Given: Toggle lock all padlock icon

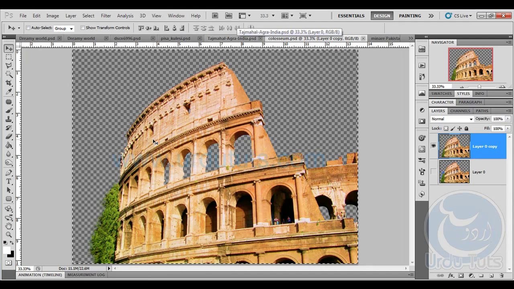Looking at the screenshot, I should coord(466,128).
